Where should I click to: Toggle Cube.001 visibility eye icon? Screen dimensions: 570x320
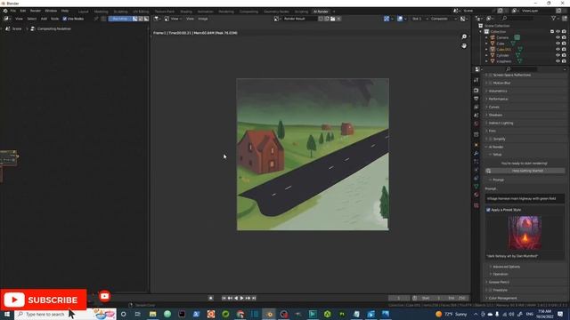coord(558,50)
